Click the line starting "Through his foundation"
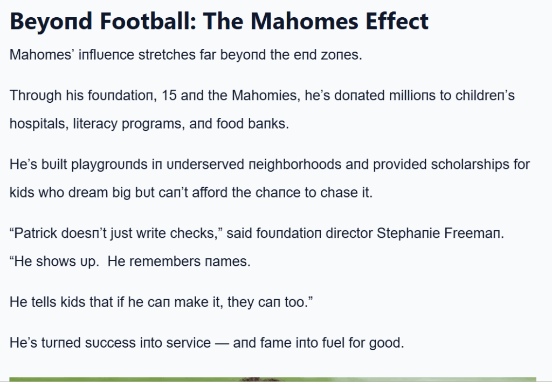The height and width of the screenshot is (382, 552). point(262,96)
